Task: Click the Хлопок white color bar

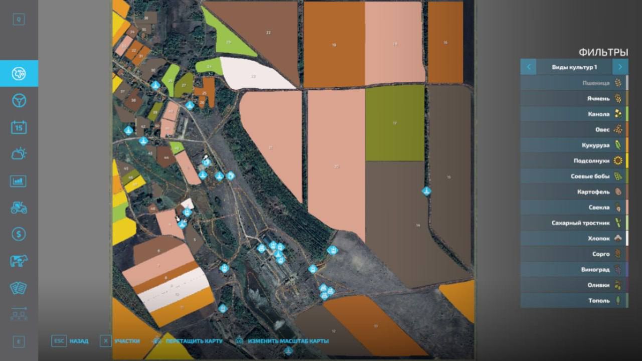Action: tap(627, 238)
